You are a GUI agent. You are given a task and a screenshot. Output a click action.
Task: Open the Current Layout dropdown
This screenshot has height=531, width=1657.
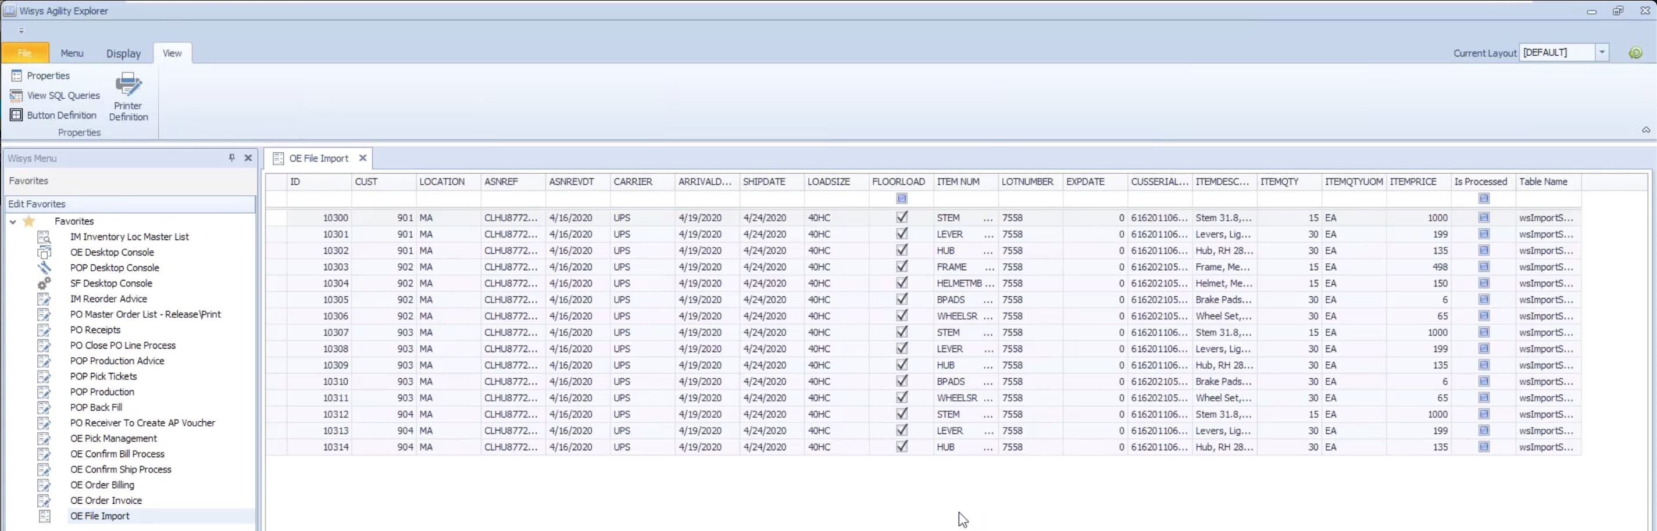[x=1602, y=52]
